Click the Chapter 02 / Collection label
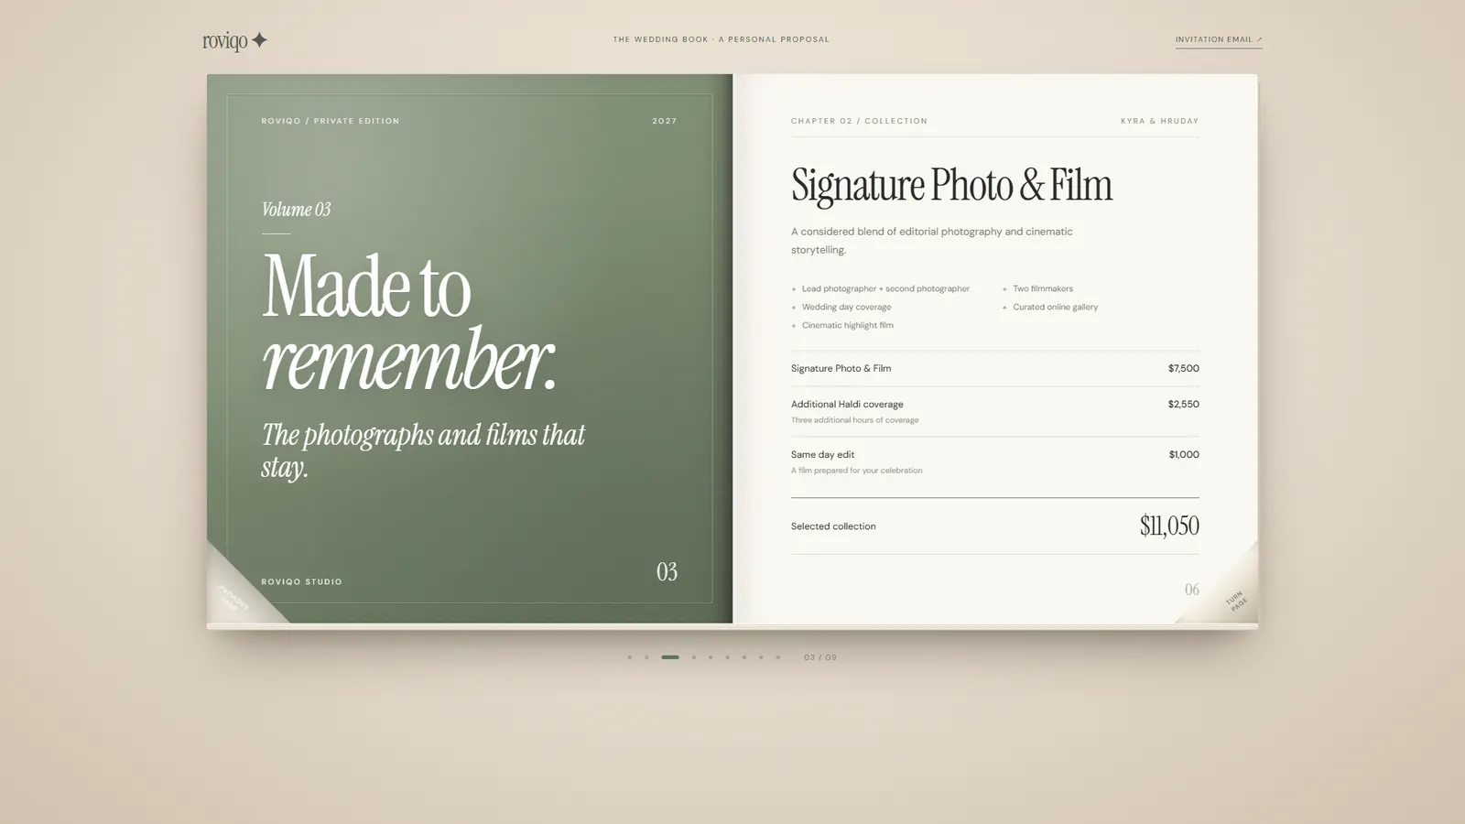The image size is (1465, 824). 859,121
